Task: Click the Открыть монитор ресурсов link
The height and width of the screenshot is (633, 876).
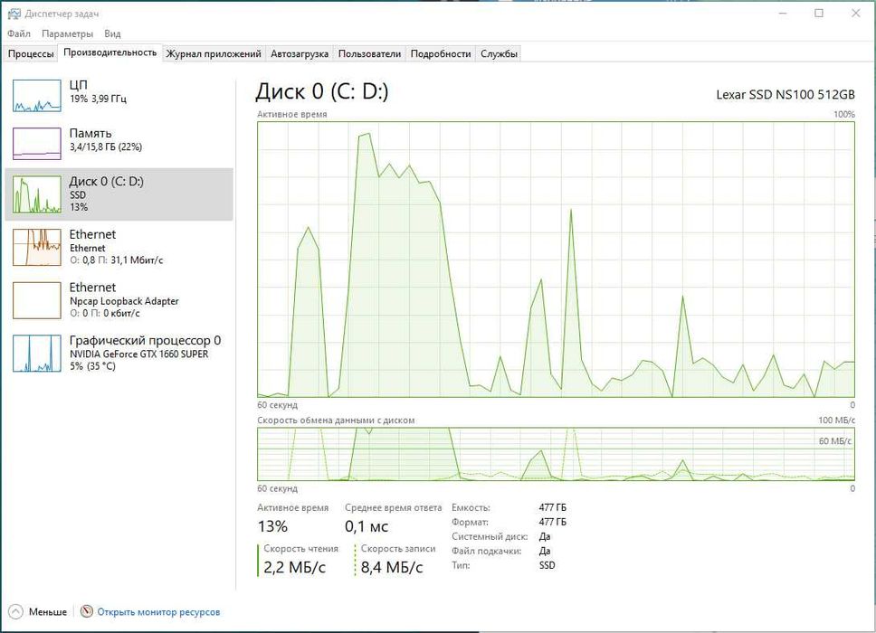Action: (158, 612)
